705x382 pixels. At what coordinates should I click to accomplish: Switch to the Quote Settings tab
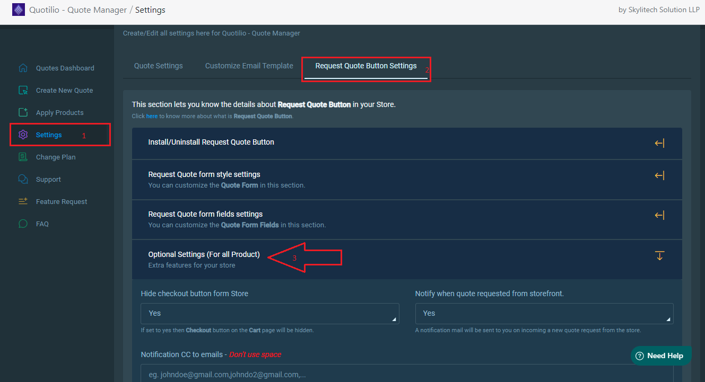click(x=159, y=66)
